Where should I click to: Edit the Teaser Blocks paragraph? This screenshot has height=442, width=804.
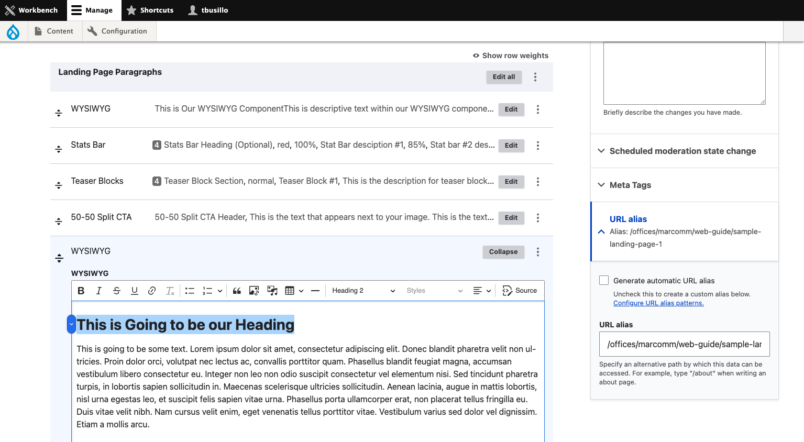pyautogui.click(x=511, y=182)
